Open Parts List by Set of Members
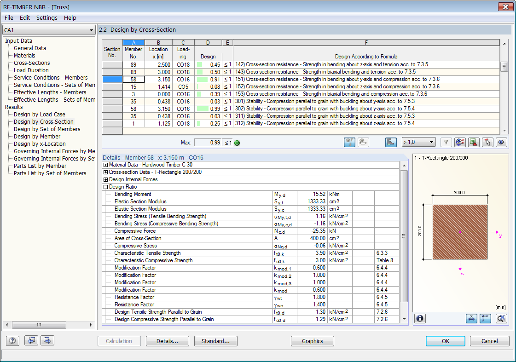 (50, 173)
